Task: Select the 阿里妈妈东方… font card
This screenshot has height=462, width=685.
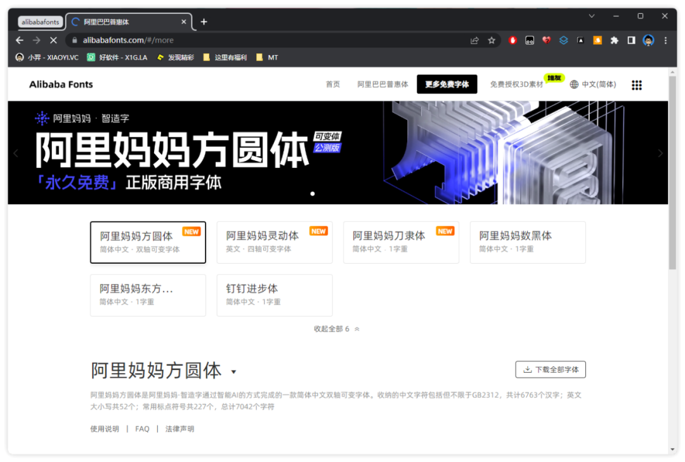Action: 148,295
